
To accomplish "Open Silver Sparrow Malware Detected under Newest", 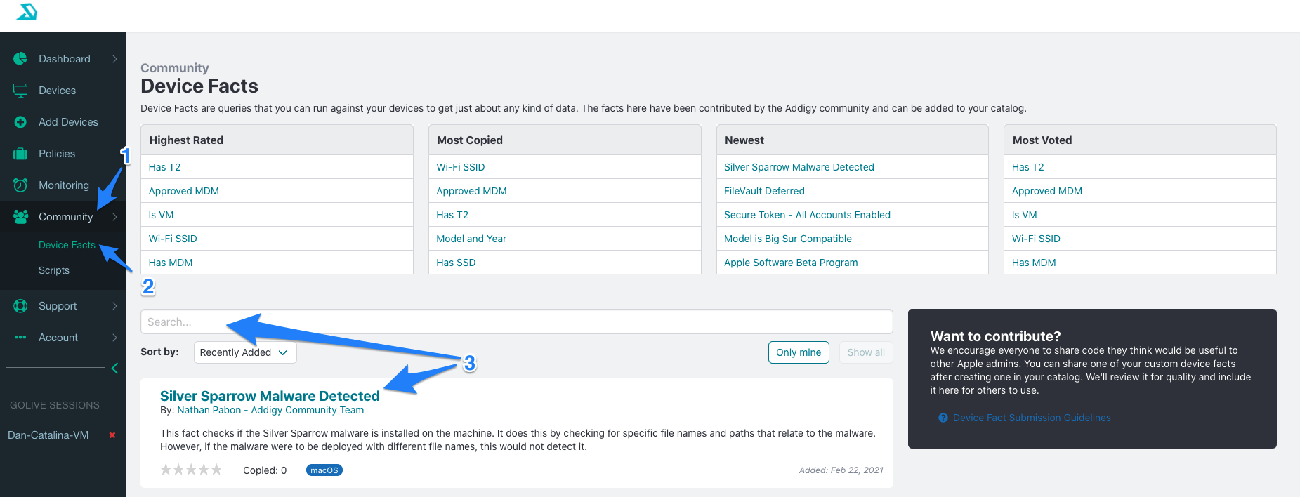I will point(799,167).
